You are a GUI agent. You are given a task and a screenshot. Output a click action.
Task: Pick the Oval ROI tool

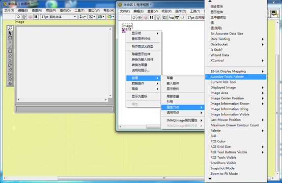coord(10,79)
